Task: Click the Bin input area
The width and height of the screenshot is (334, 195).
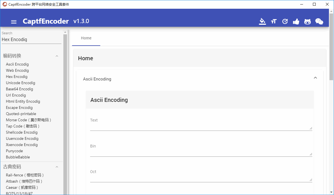Action: [x=201, y=150]
